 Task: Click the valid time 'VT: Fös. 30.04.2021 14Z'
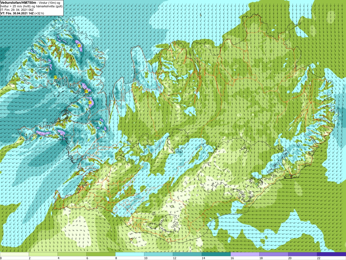coord(17,13)
